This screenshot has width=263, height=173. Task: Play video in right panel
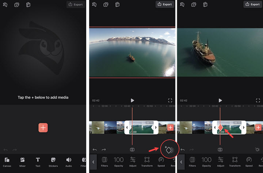(x=220, y=100)
